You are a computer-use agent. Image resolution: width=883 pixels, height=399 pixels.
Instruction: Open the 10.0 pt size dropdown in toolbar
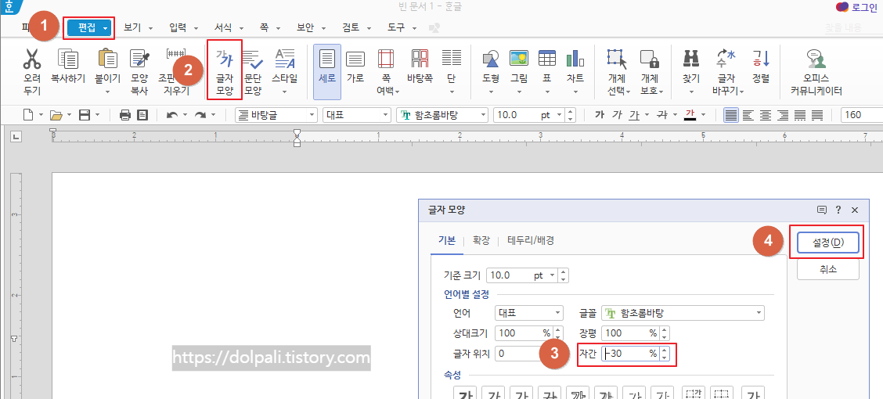pyautogui.click(x=559, y=115)
